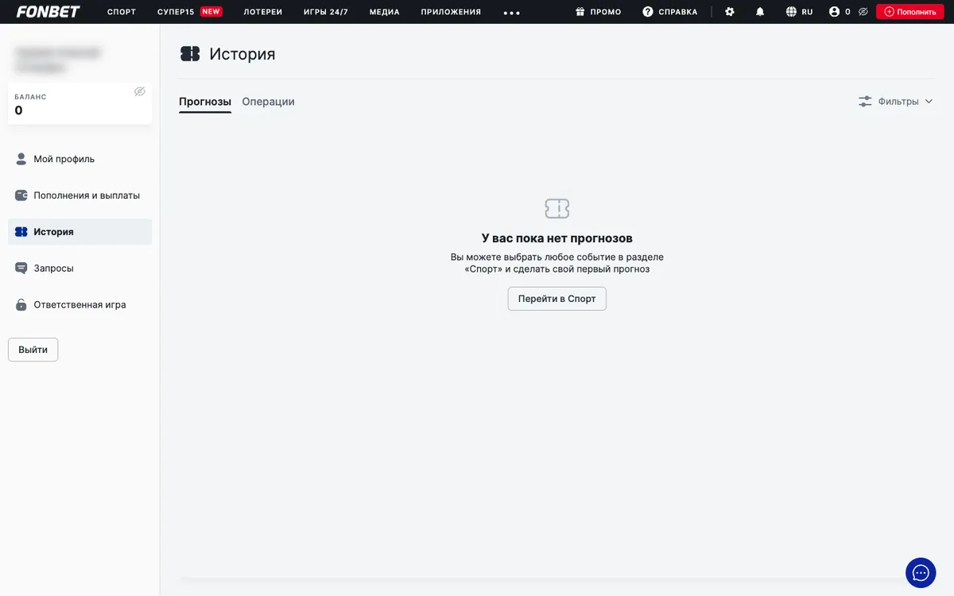Image resolution: width=954 pixels, height=596 pixels.
Task: Click the globe language icon
Action: tap(791, 12)
